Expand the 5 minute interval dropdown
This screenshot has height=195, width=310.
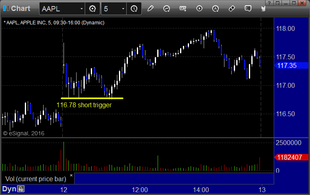(123, 9)
